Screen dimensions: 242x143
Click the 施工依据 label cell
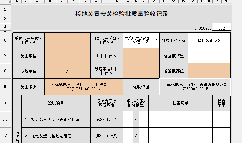pyautogui.click(x=29, y=87)
